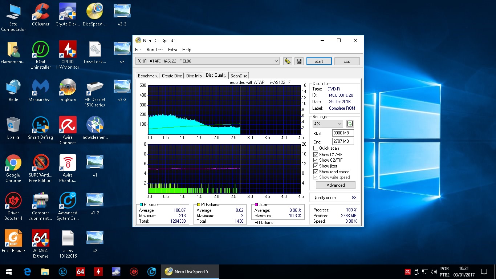Image resolution: width=496 pixels, height=279 pixels.
Task: Switch to the Benchmark tab
Action: (148, 76)
